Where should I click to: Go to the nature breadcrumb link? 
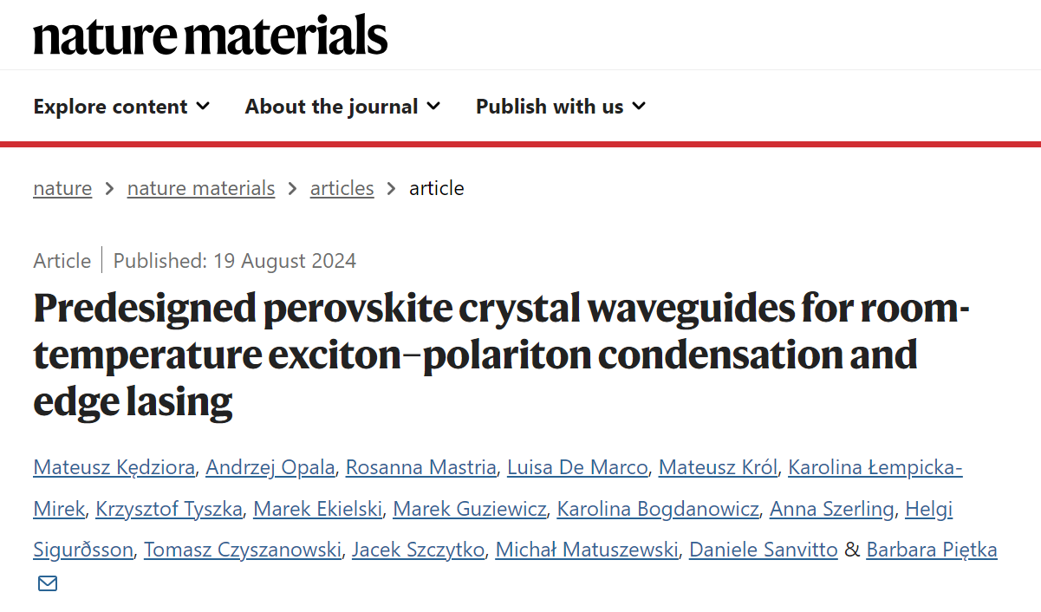pyautogui.click(x=62, y=188)
